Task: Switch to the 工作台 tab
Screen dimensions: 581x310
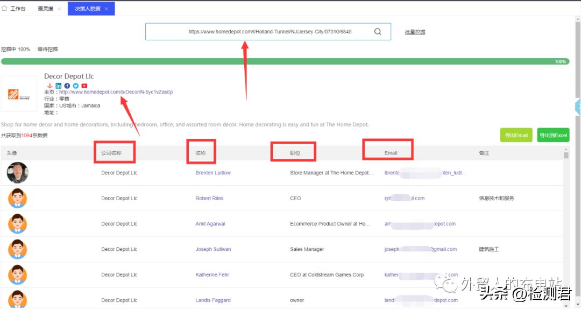Action: (18, 9)
